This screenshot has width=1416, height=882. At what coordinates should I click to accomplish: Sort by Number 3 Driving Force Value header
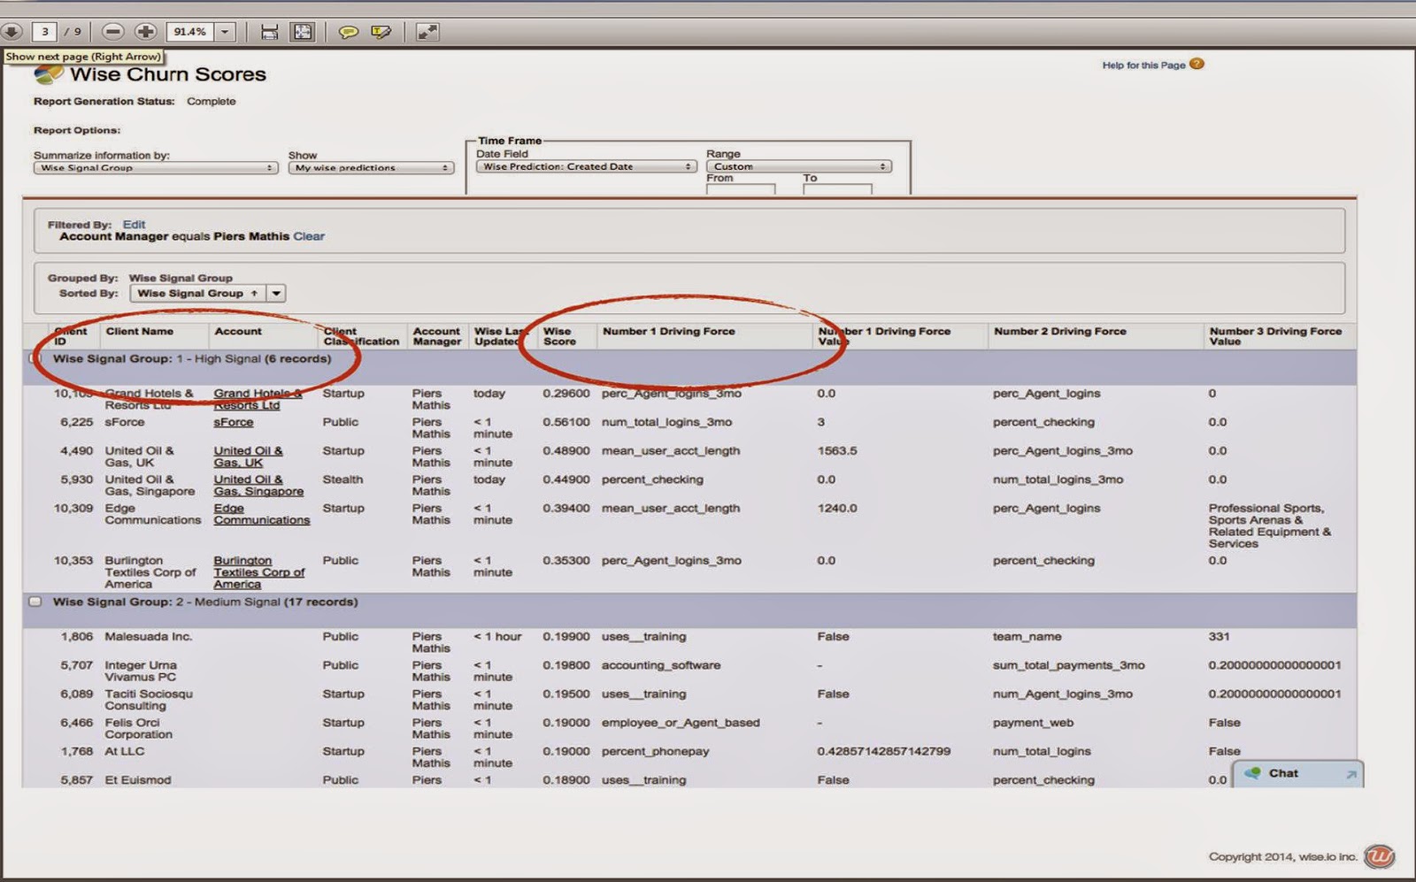coord(1275,336)
